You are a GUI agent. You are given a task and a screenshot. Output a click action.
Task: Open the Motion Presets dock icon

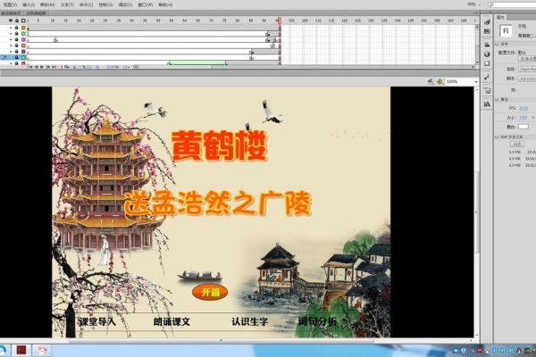[x=487, y=104]
